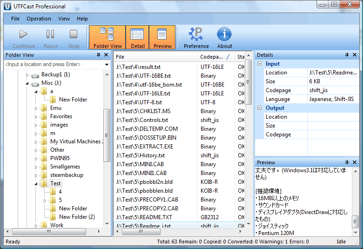Click the folder tree scroll up arrow

tap(107, 74)
